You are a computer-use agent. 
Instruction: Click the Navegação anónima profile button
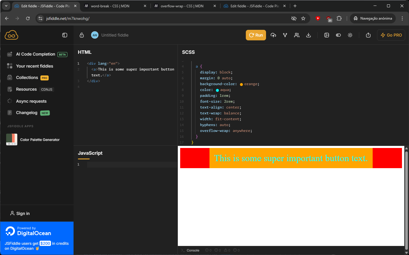[373, 18]
